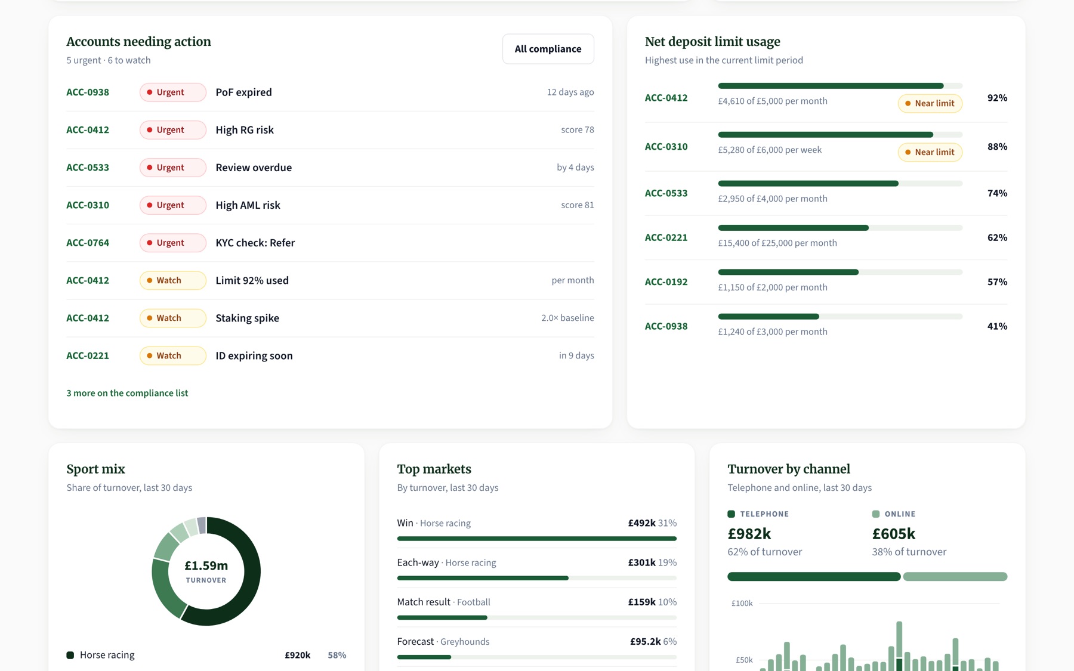
Task: Click '£1,150 of £2,000 per month' text
Action: point(773,287)
